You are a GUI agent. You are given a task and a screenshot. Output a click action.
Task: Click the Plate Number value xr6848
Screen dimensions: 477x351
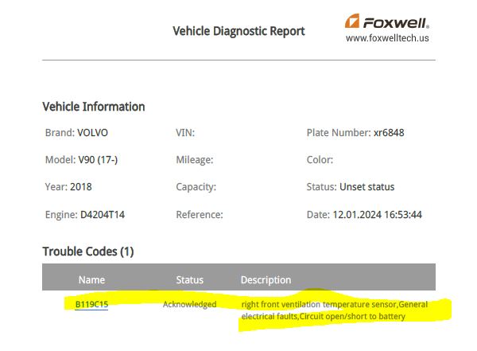(x=389, y=133)
